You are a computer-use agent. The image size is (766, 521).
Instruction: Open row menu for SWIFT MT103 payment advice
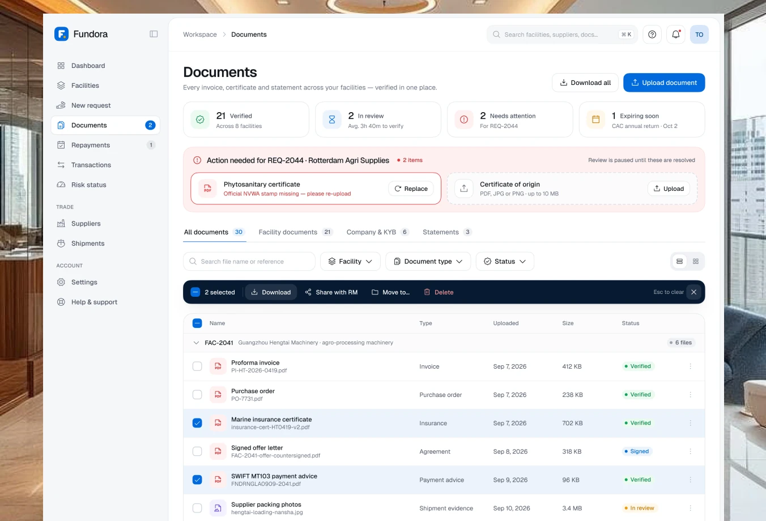pyautogui.click(x=690, y=480)
